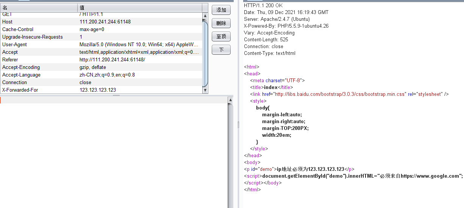Click the width:20em line
The image size is (464, 208).
277,135
